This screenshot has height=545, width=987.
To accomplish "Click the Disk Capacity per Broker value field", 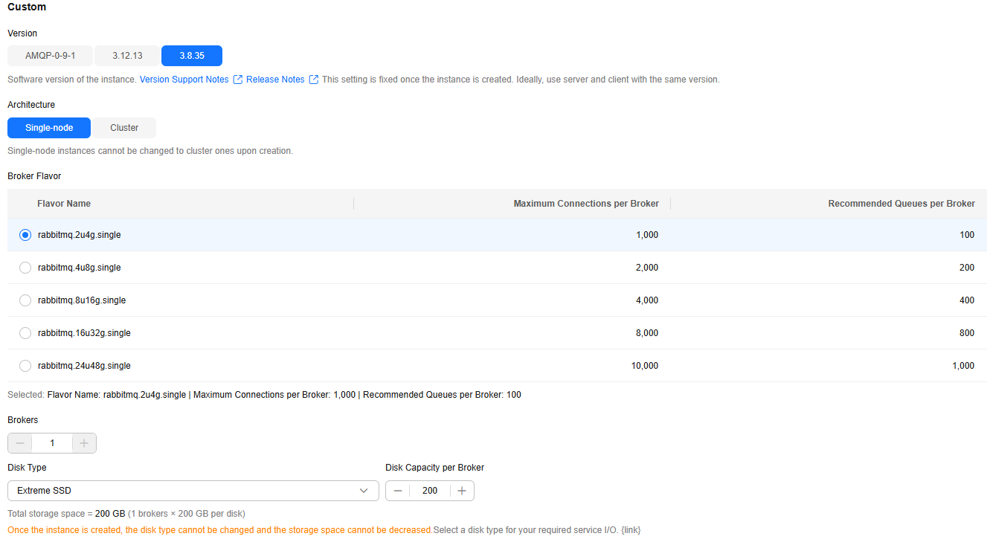I will [430, 491].
